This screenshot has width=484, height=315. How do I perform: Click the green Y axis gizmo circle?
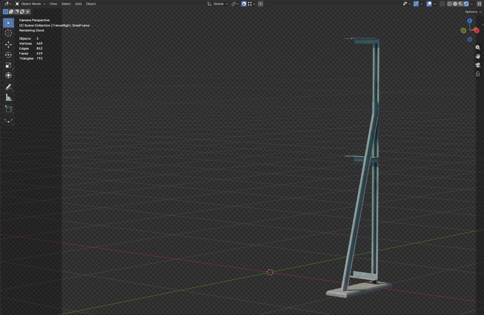[x=463, y=31]
